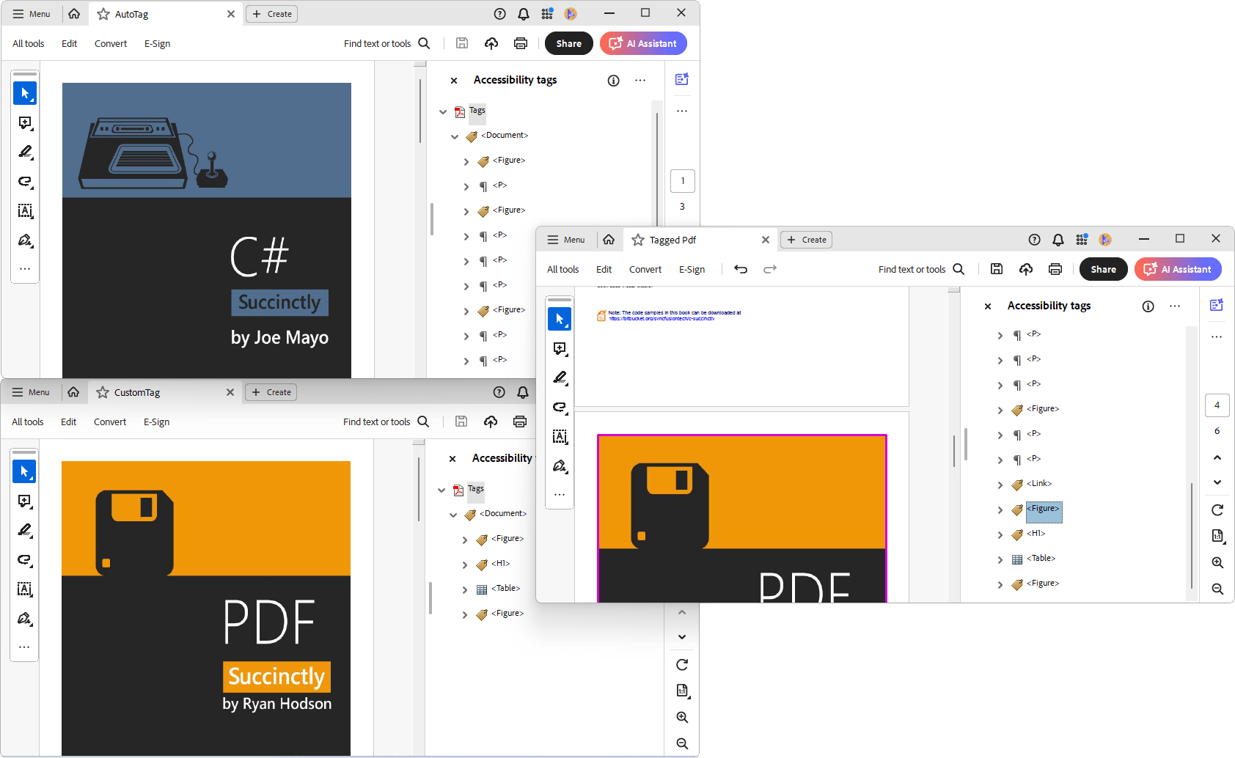The height and width of the screenshot is (758, 1235).
Task: Click the Save icon in Tagged Pdf window
Action: click(x=997, y=269)
